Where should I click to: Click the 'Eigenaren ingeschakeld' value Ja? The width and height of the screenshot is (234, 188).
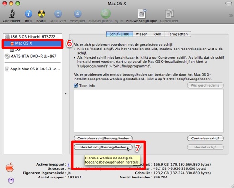click(x=69, y=173)
